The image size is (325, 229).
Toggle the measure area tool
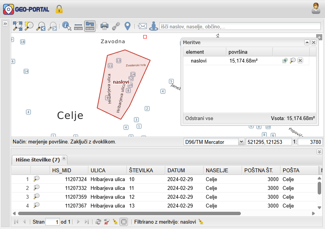[90, 26]
